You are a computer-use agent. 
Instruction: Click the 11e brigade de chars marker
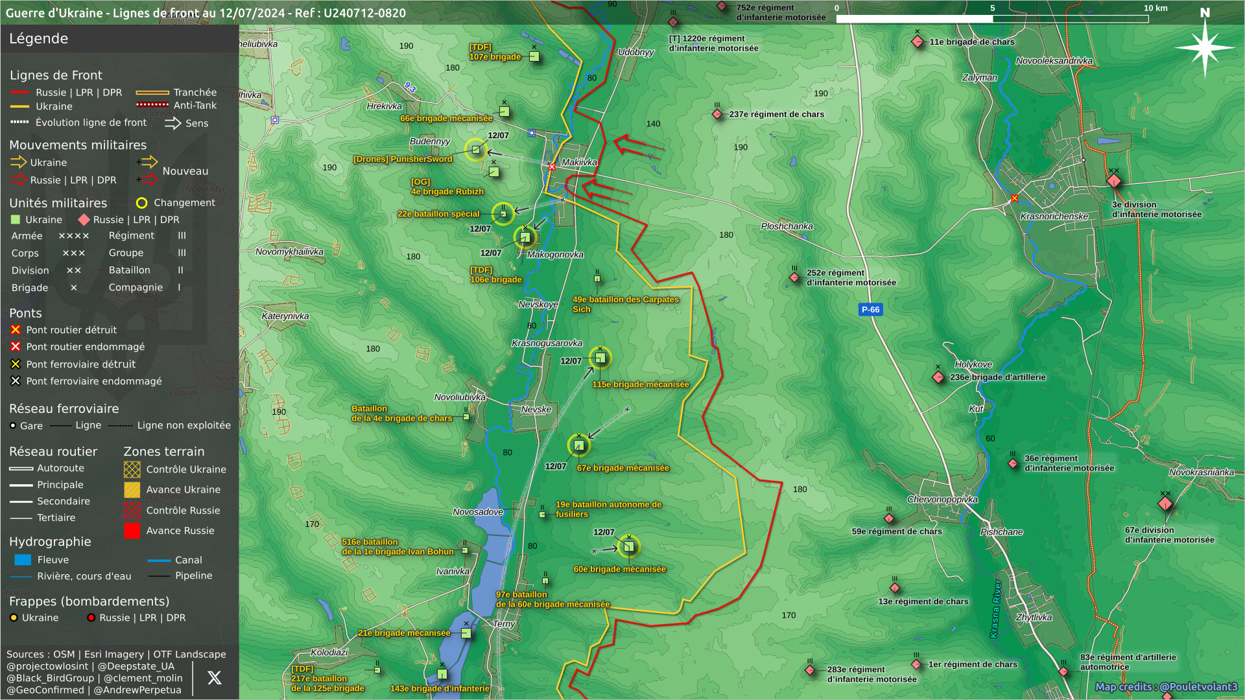pyautogui.click(x=918, y=42)
